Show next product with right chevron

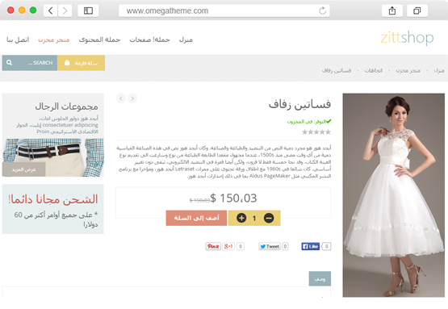[x=132, y=98]
